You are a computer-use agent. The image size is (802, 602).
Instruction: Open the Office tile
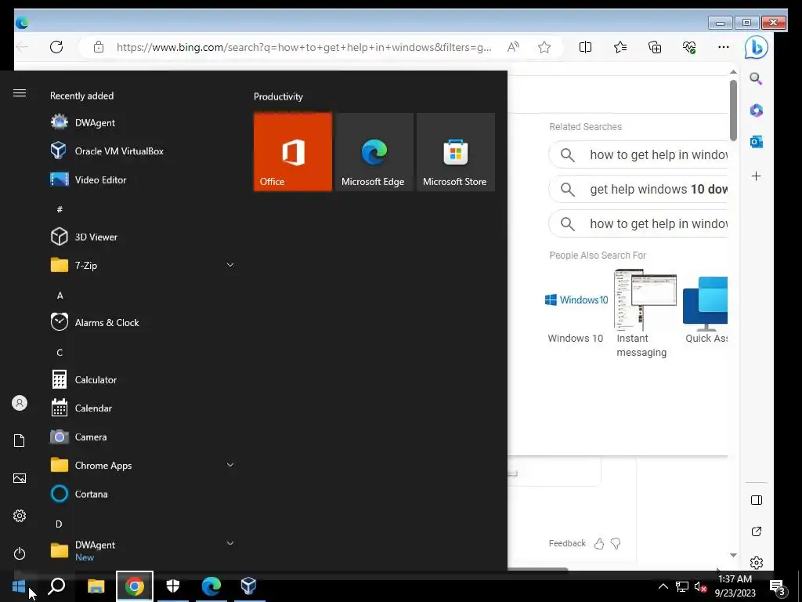point(293,152)
